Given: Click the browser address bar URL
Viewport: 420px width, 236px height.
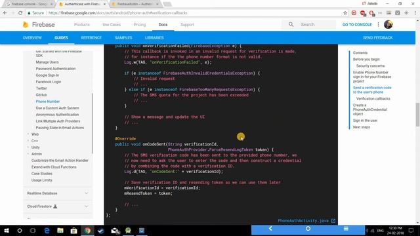Looking at the screenshot, I should tap(118, 13).
